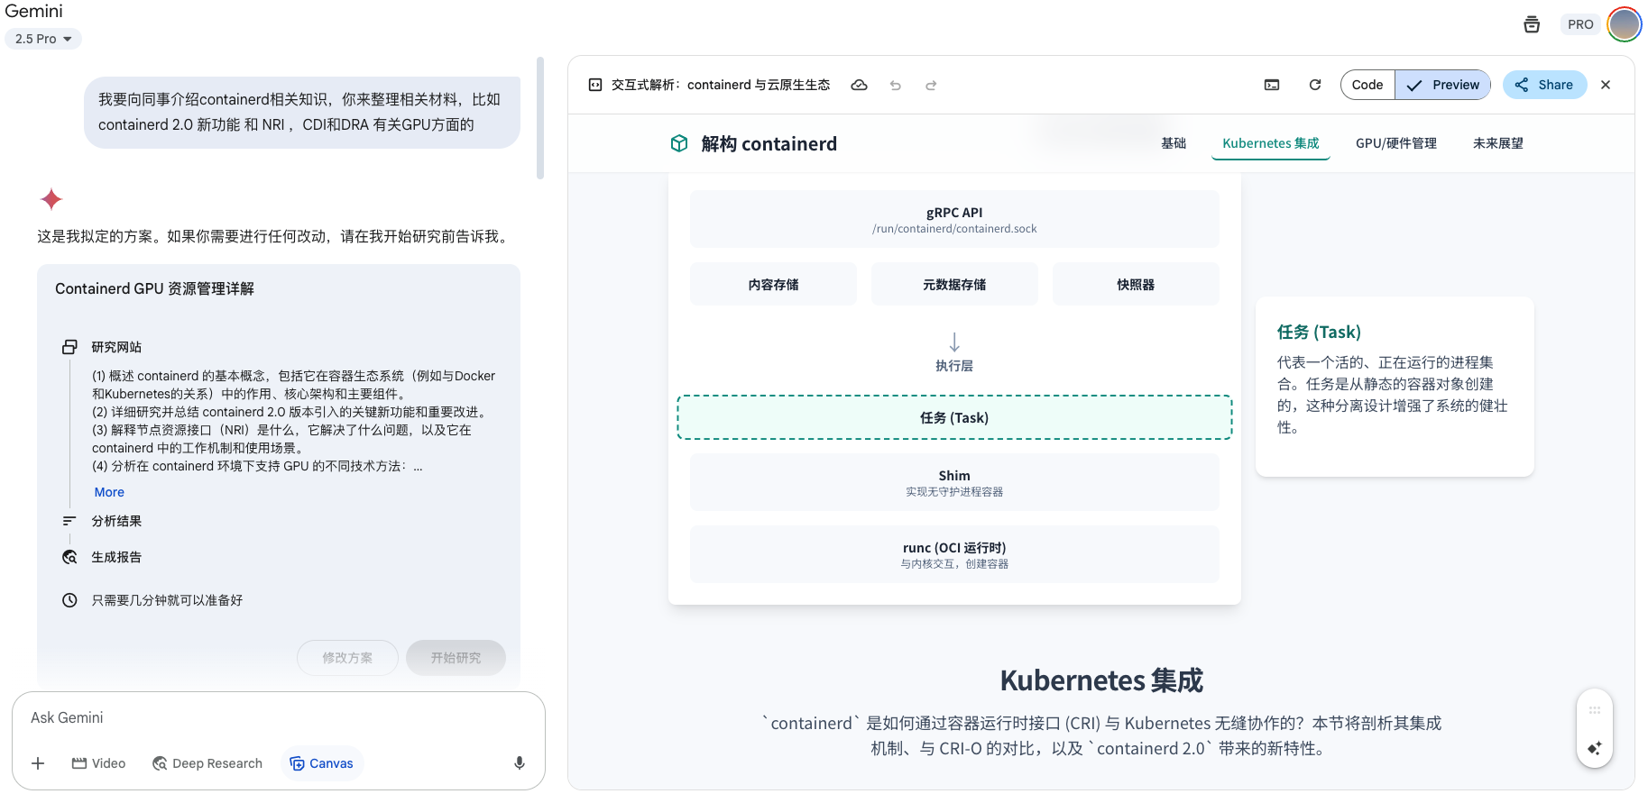Open the 2.5 Pro model dropdown
This screenshot has height=803, width=1648.
(x=43, y=39)
